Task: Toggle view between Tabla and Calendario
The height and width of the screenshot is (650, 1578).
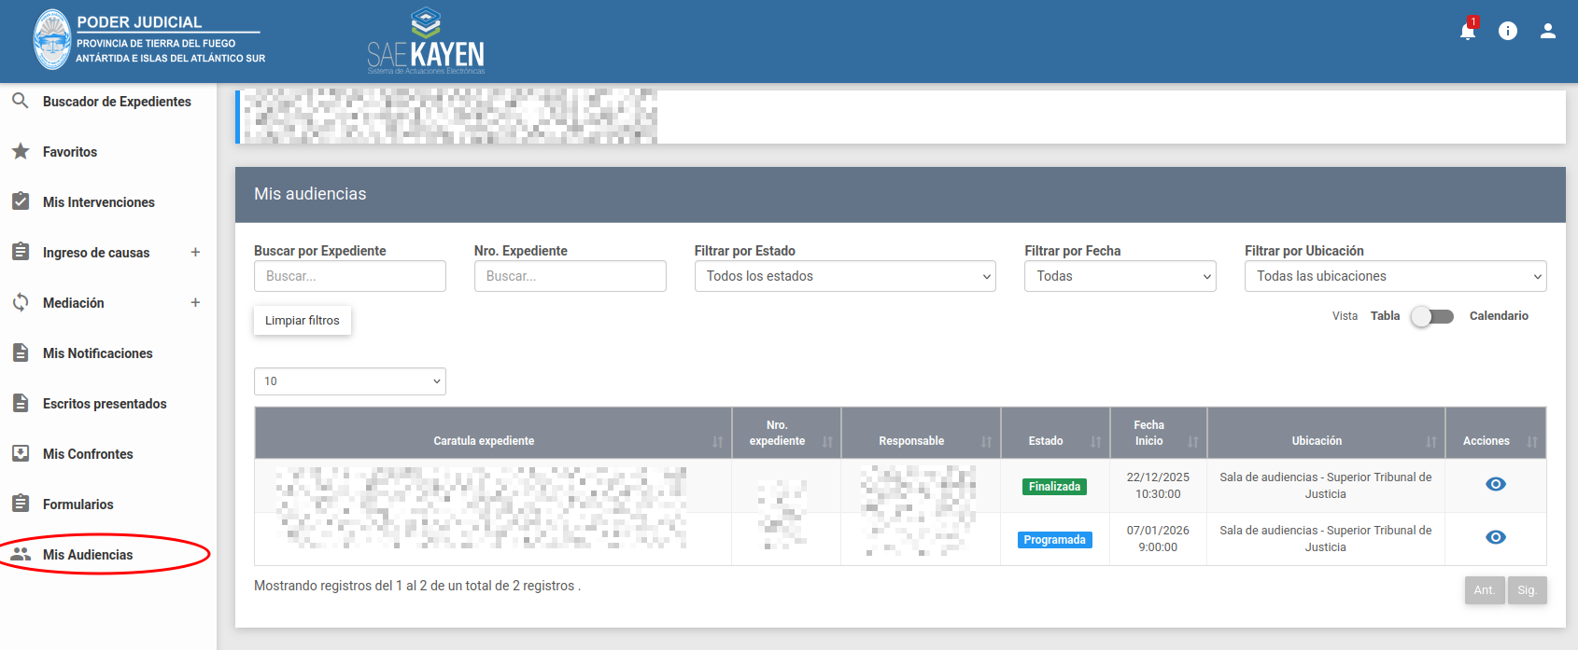Action: (1432, 316)
